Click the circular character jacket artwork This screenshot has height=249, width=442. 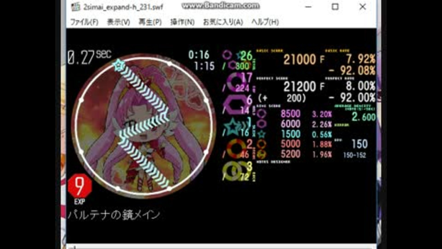pos(144,125)
